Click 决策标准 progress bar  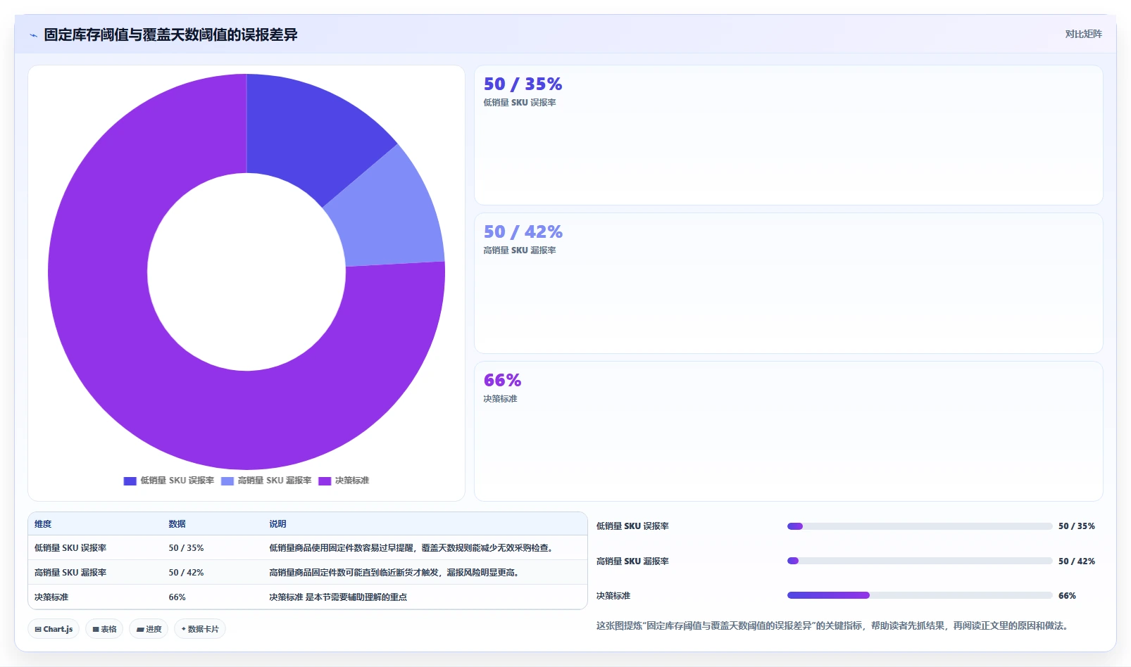pyautogui.click(x=920, y=595)
